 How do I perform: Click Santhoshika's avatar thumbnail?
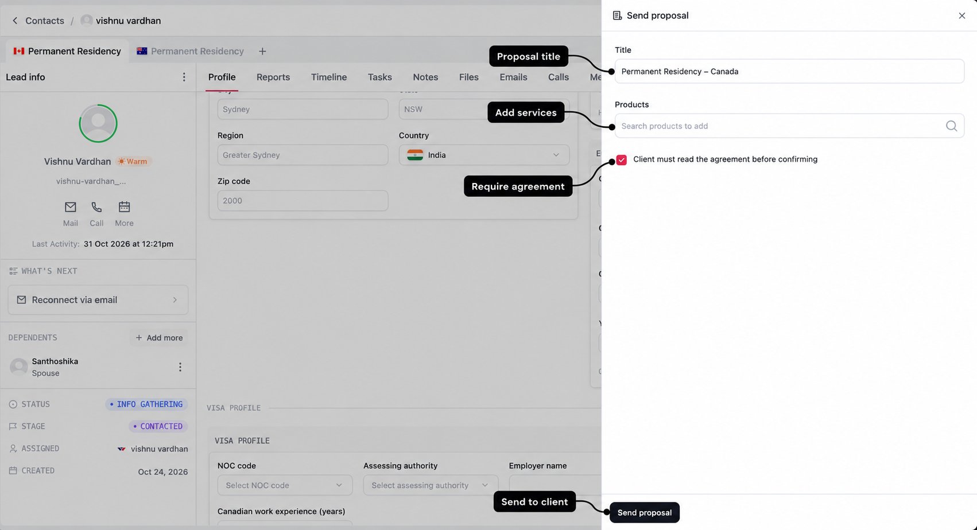click(19, 367)
